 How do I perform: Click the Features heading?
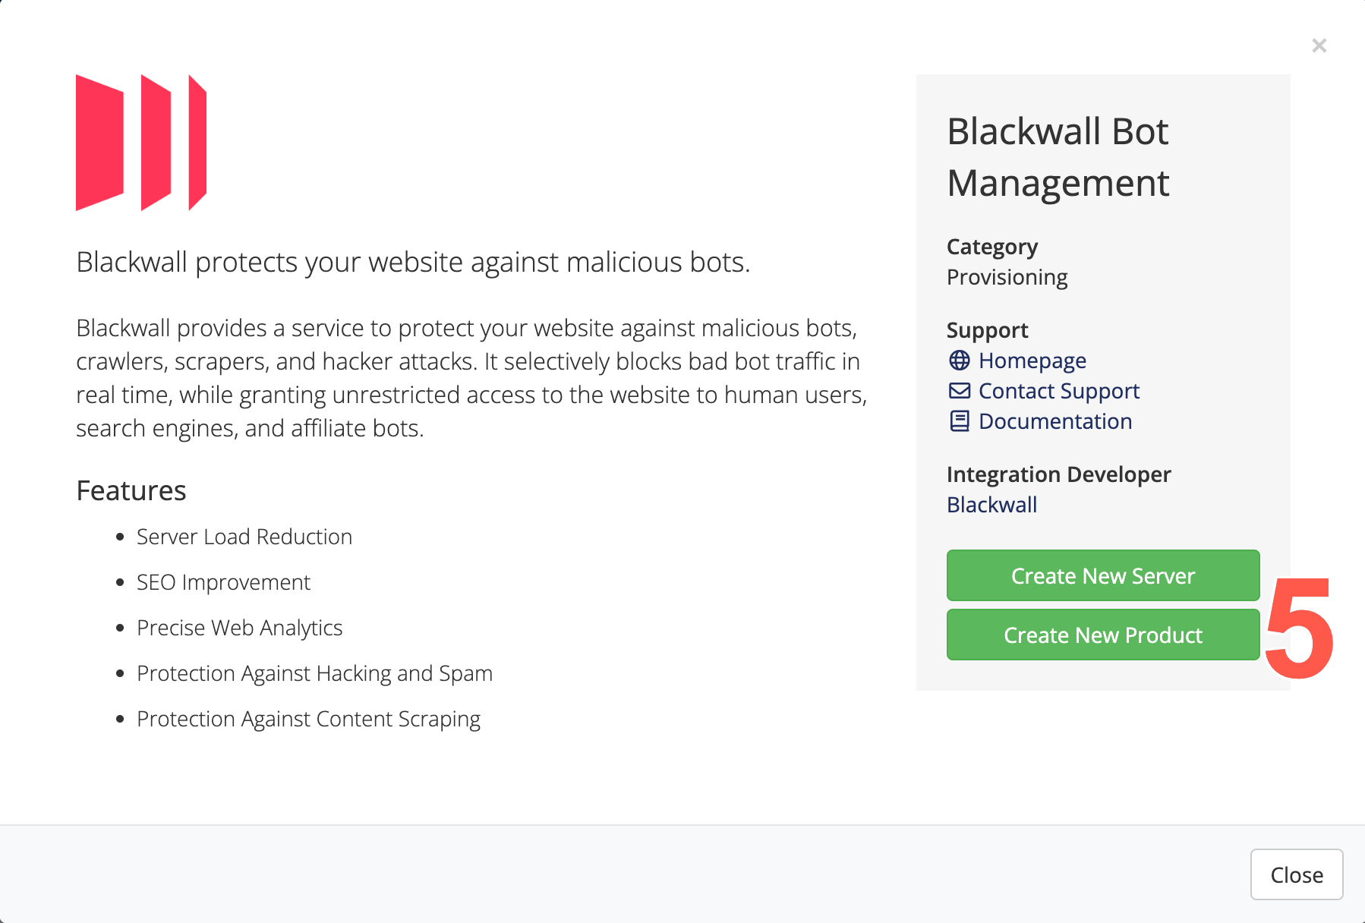[x=131, y=490]
